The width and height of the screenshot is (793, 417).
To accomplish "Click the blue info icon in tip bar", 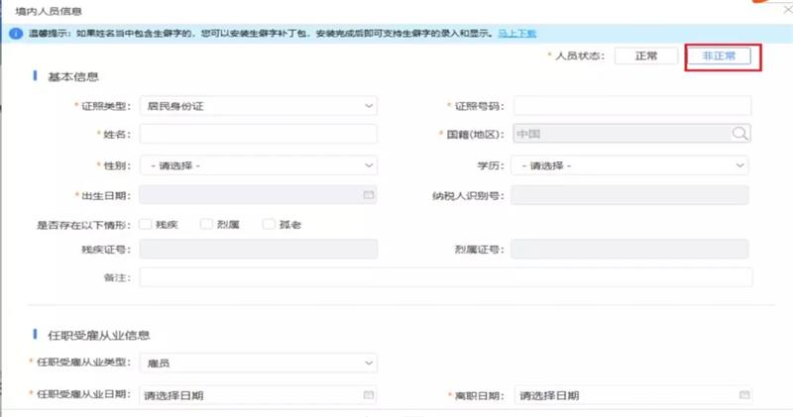I will pos(16,34).
